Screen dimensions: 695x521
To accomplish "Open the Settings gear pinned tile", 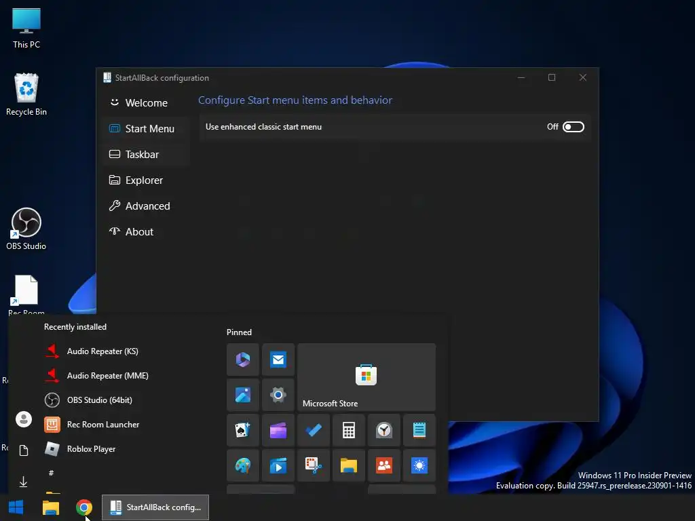I will tap(278, 395).
